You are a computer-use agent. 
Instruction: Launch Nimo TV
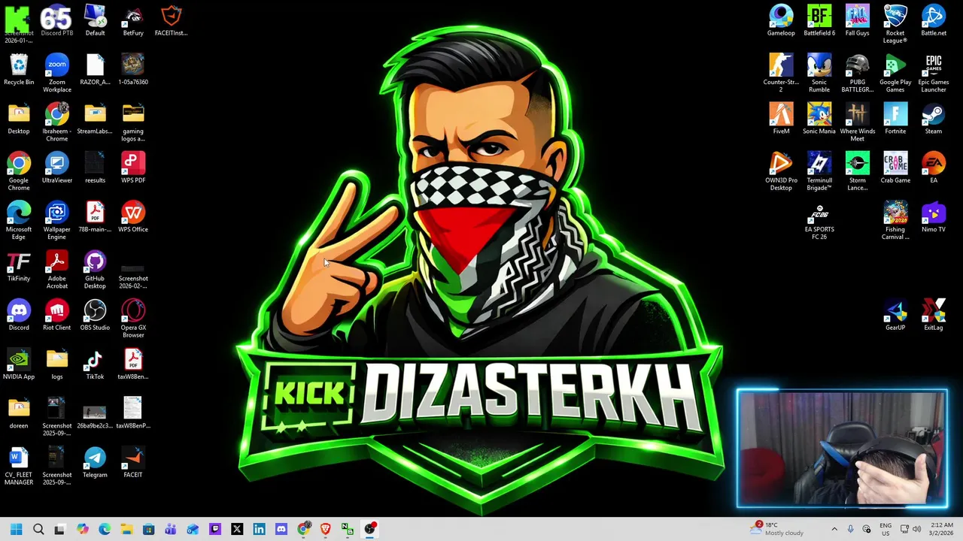tap(934, 216)
